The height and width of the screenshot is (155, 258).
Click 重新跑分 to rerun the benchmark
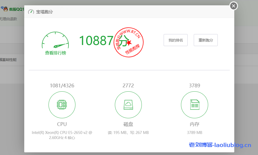click(x=205, y=40)
